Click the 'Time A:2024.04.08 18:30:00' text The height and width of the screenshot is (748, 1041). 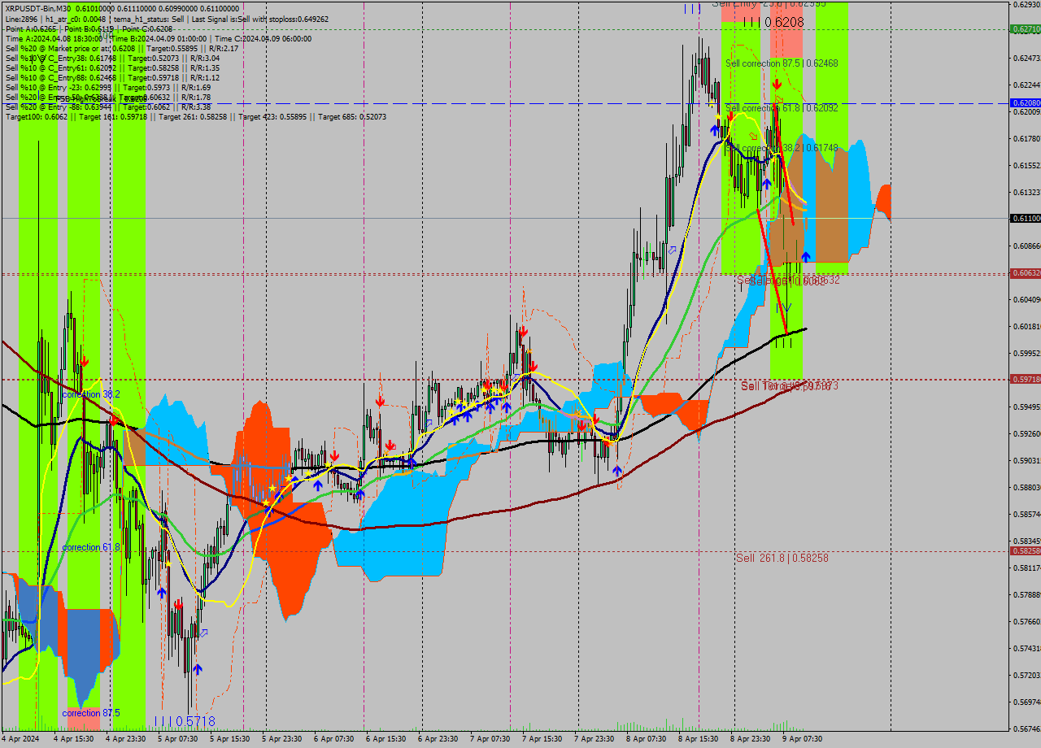click(x=54, y=38)
